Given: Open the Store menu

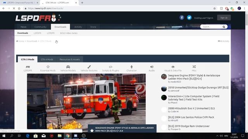Looking at the screenshot, I should point(93,27).
